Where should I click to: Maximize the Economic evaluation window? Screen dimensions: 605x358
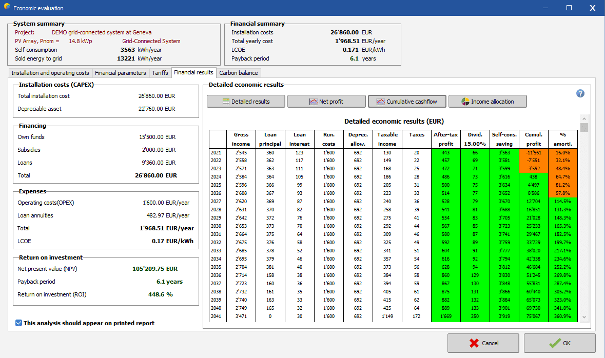[569, 8]
